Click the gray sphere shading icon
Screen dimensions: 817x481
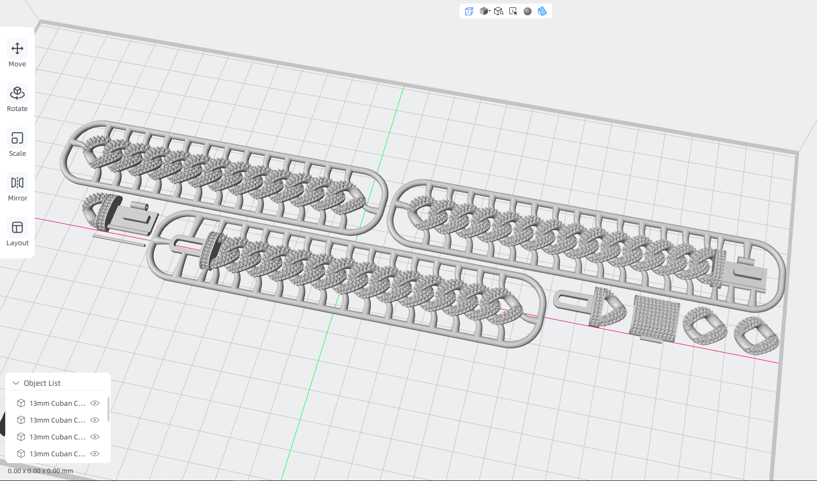[x=527, y=11]
